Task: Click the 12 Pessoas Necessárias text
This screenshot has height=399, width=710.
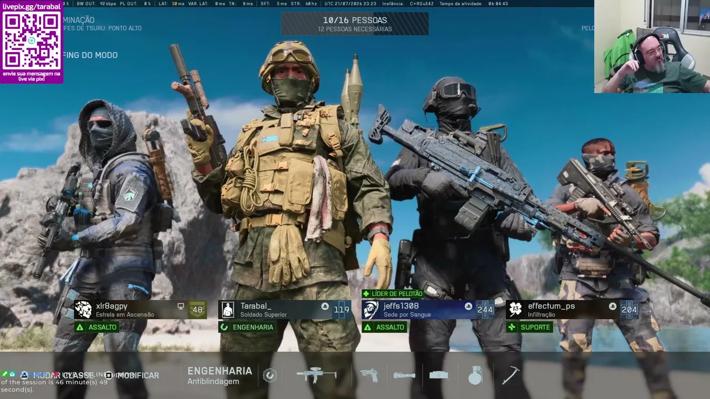Action: pyautogui.click(x=355, y=29)
